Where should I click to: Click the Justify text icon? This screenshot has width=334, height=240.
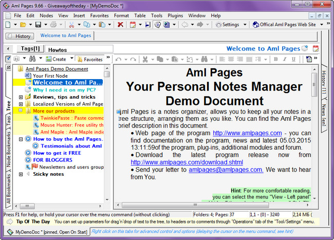point(249,59)
